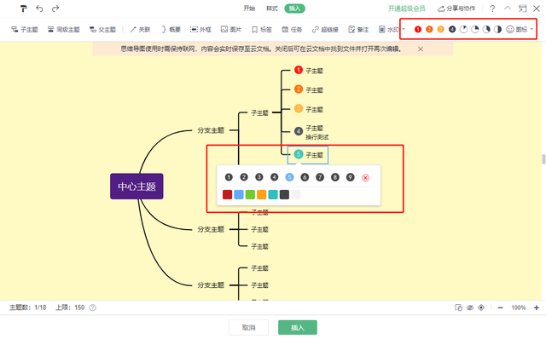
Task: Undo the last action
Action: coord(39,9)
